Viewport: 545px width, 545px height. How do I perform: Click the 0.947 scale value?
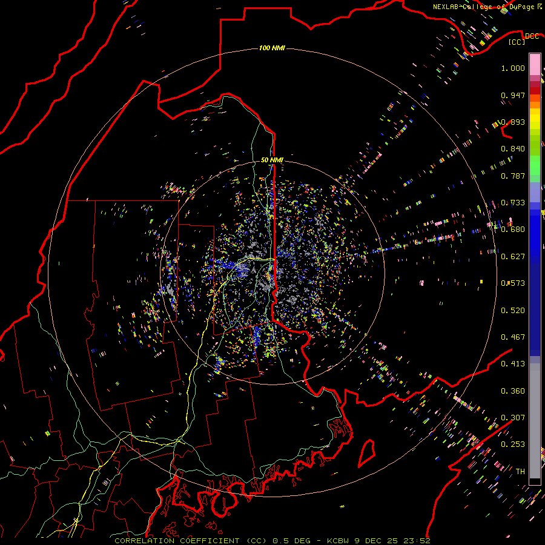pyautogui.click(x=513, y=95)
